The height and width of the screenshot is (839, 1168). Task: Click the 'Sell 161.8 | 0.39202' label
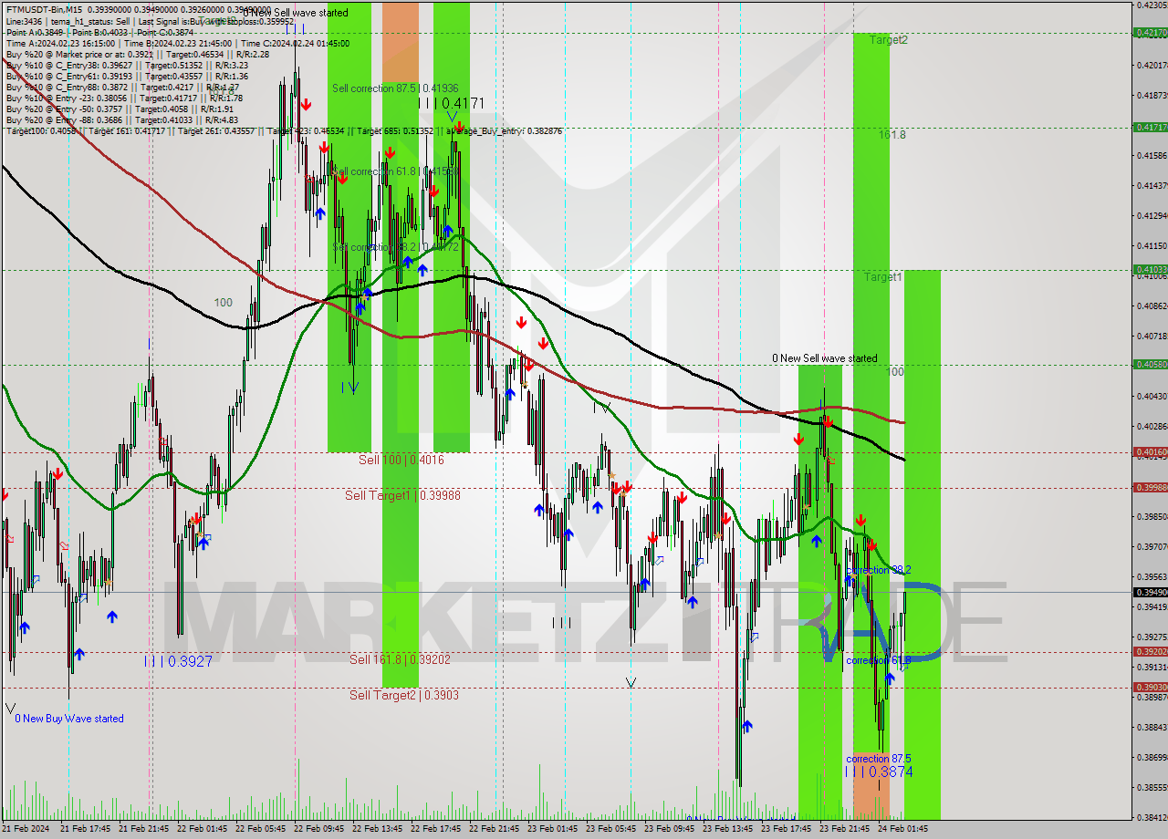click(x=399, y=658)
